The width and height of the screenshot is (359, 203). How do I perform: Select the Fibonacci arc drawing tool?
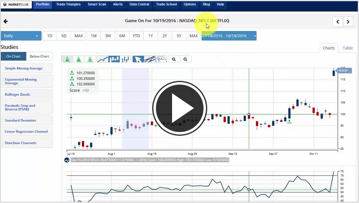pyautogui.click(x=161, y=59)
